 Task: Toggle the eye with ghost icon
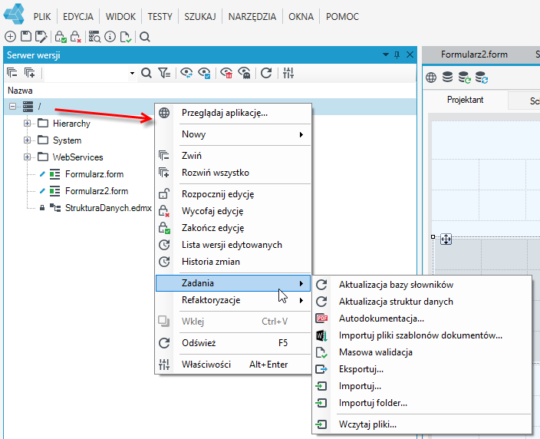[x=244, y=73]
